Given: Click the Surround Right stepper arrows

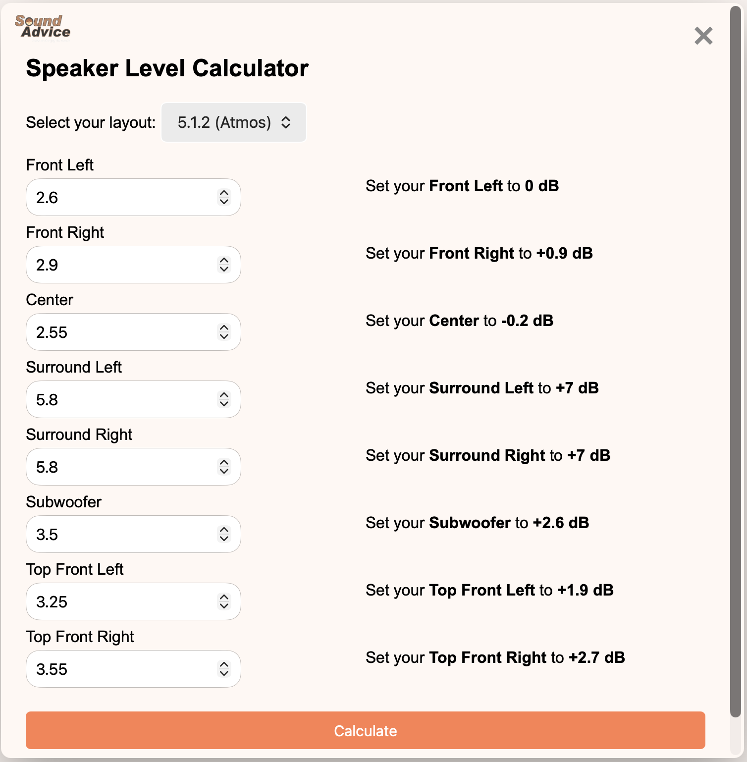Looking at the screenshot, I should coord(224,467).
